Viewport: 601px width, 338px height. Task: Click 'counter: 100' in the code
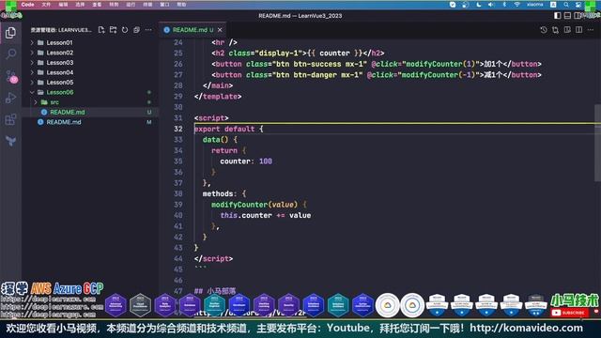pyautogui.click(x=246, y=161)
